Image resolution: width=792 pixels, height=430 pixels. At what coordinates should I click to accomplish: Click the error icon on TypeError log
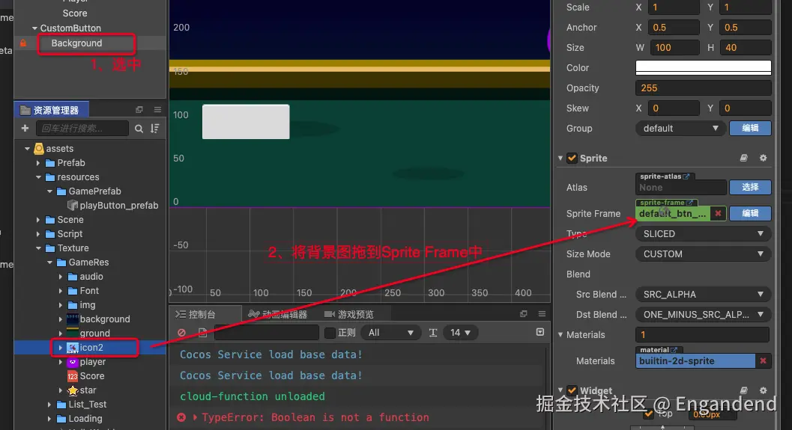(181, 417)
